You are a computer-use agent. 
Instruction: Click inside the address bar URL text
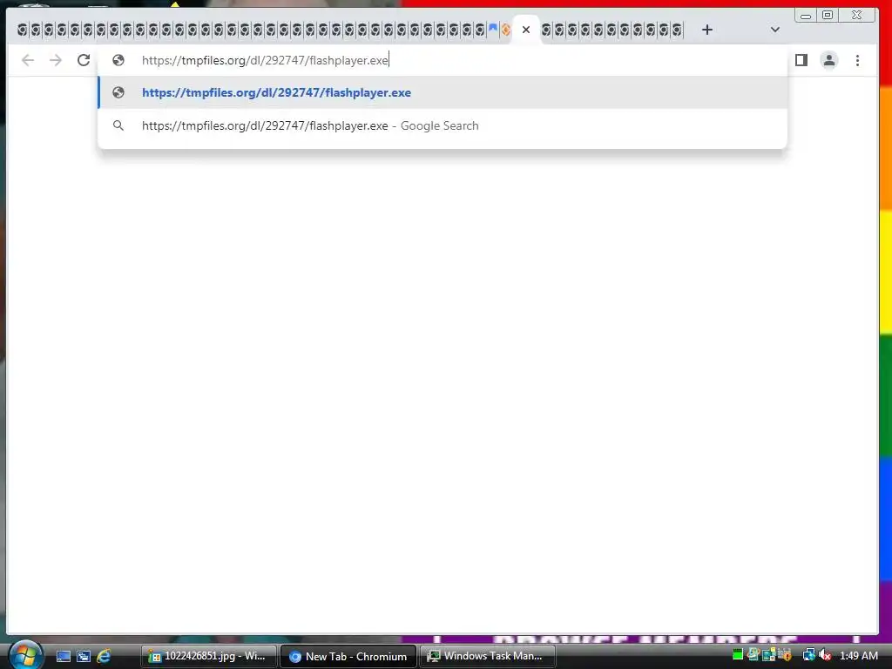coord(265,60)
